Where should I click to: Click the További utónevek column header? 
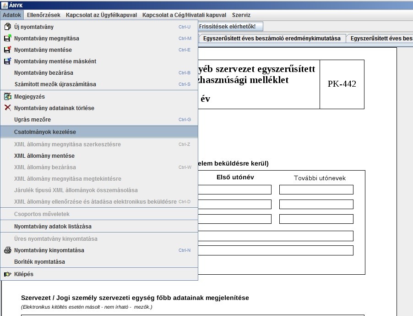tap(320, 178)
